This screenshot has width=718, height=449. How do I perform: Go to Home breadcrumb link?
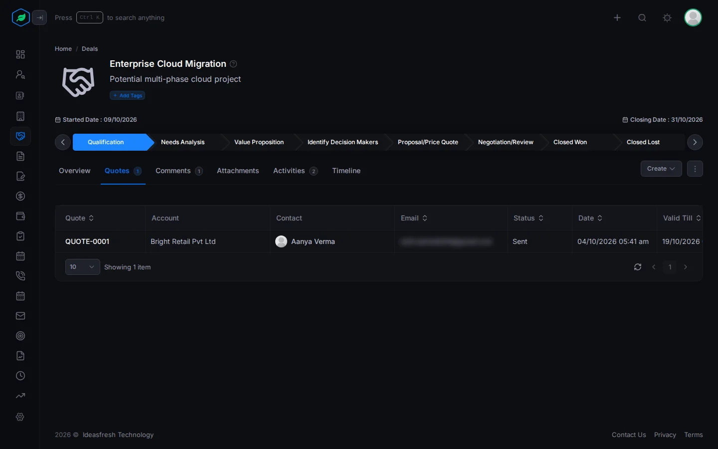[x=63, y=49]
